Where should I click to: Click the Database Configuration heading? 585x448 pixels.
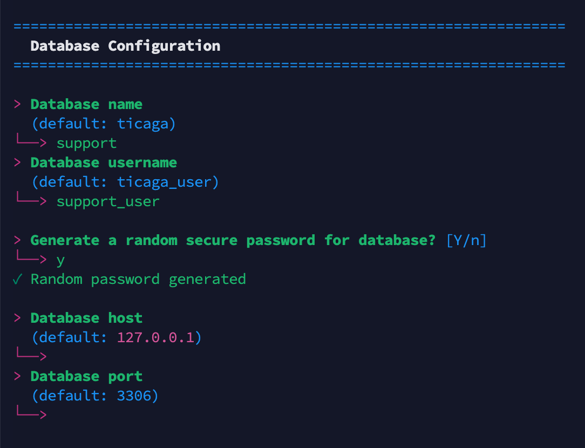tap(125, 46)
